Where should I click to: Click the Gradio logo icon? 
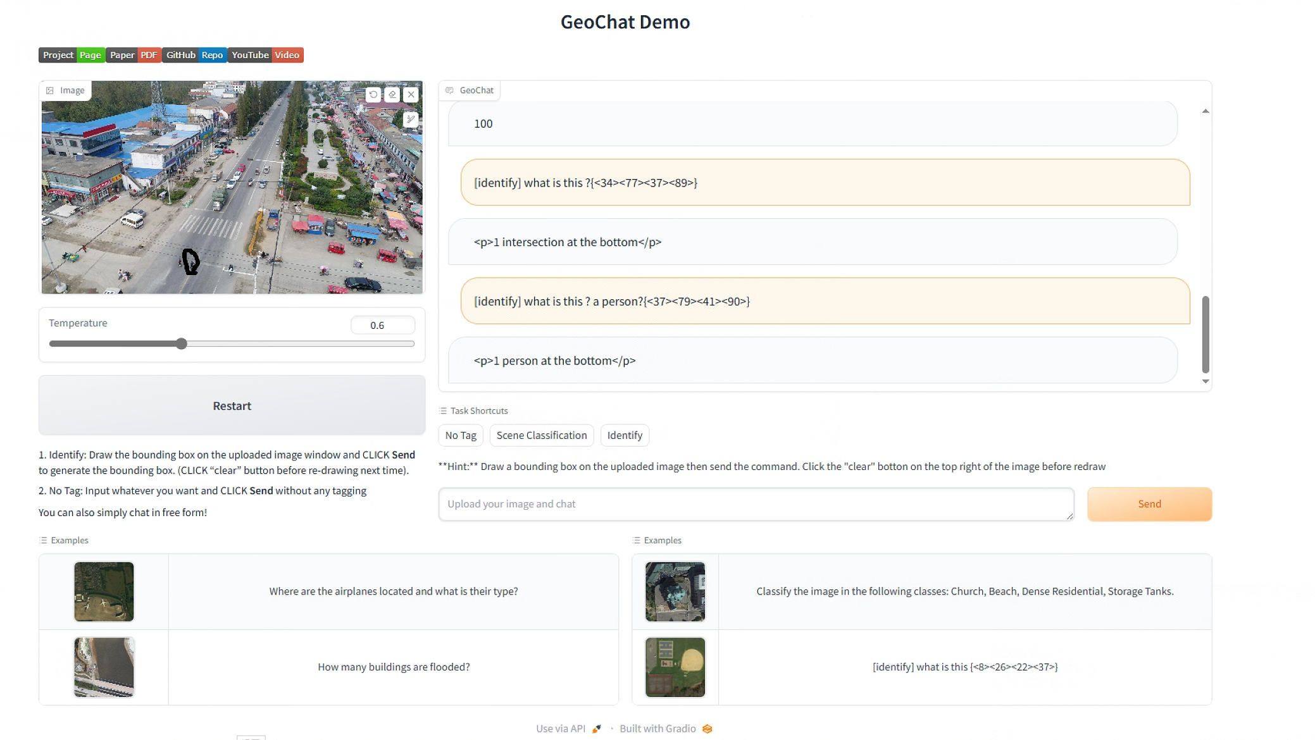(707, 729)
